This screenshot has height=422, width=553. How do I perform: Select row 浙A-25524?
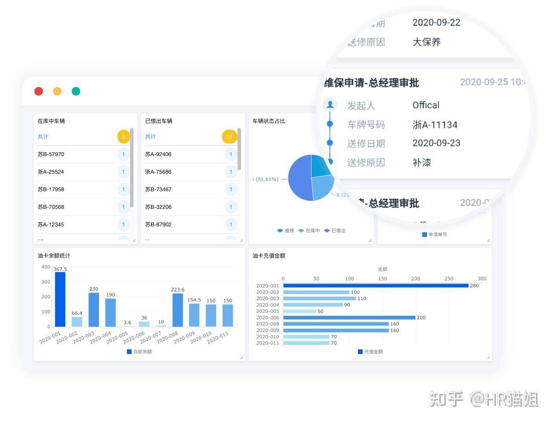[83, 172]
